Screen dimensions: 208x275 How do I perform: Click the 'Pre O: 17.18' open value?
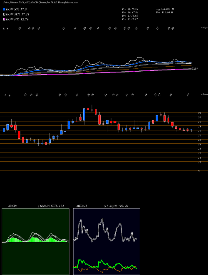(130, 9)
